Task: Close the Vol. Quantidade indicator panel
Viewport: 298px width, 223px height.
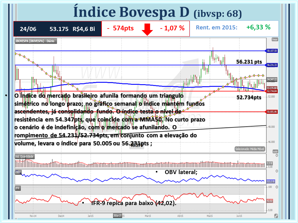Action: [x=277, y=155]
